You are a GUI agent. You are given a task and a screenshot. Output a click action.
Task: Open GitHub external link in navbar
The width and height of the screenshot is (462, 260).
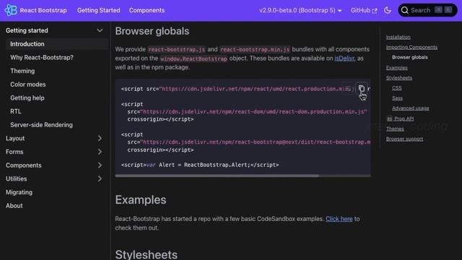tap(364, 10)
